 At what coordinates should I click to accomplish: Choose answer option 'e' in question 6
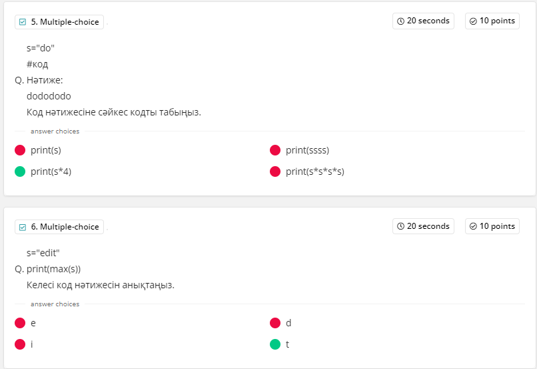(x=33, y=323)
